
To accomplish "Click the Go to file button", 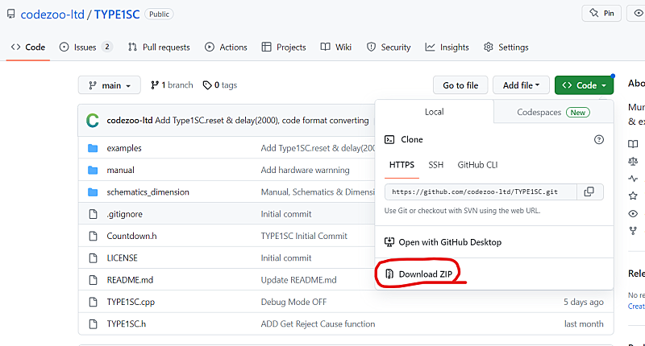I will (460, 85).
